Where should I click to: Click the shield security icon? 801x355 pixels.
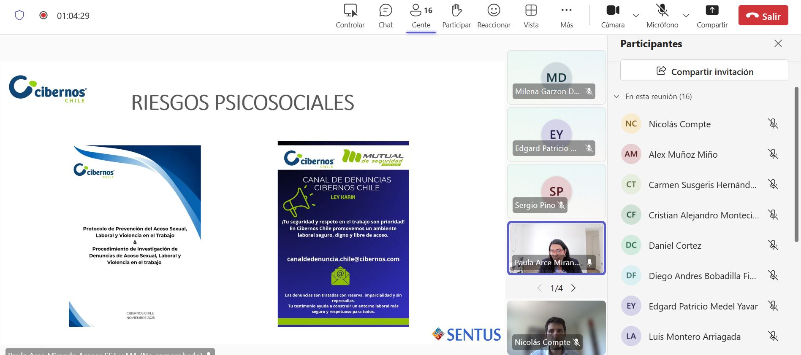coord(19,16)
